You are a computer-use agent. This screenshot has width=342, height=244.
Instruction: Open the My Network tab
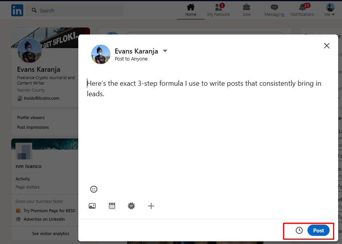[218, 10]
